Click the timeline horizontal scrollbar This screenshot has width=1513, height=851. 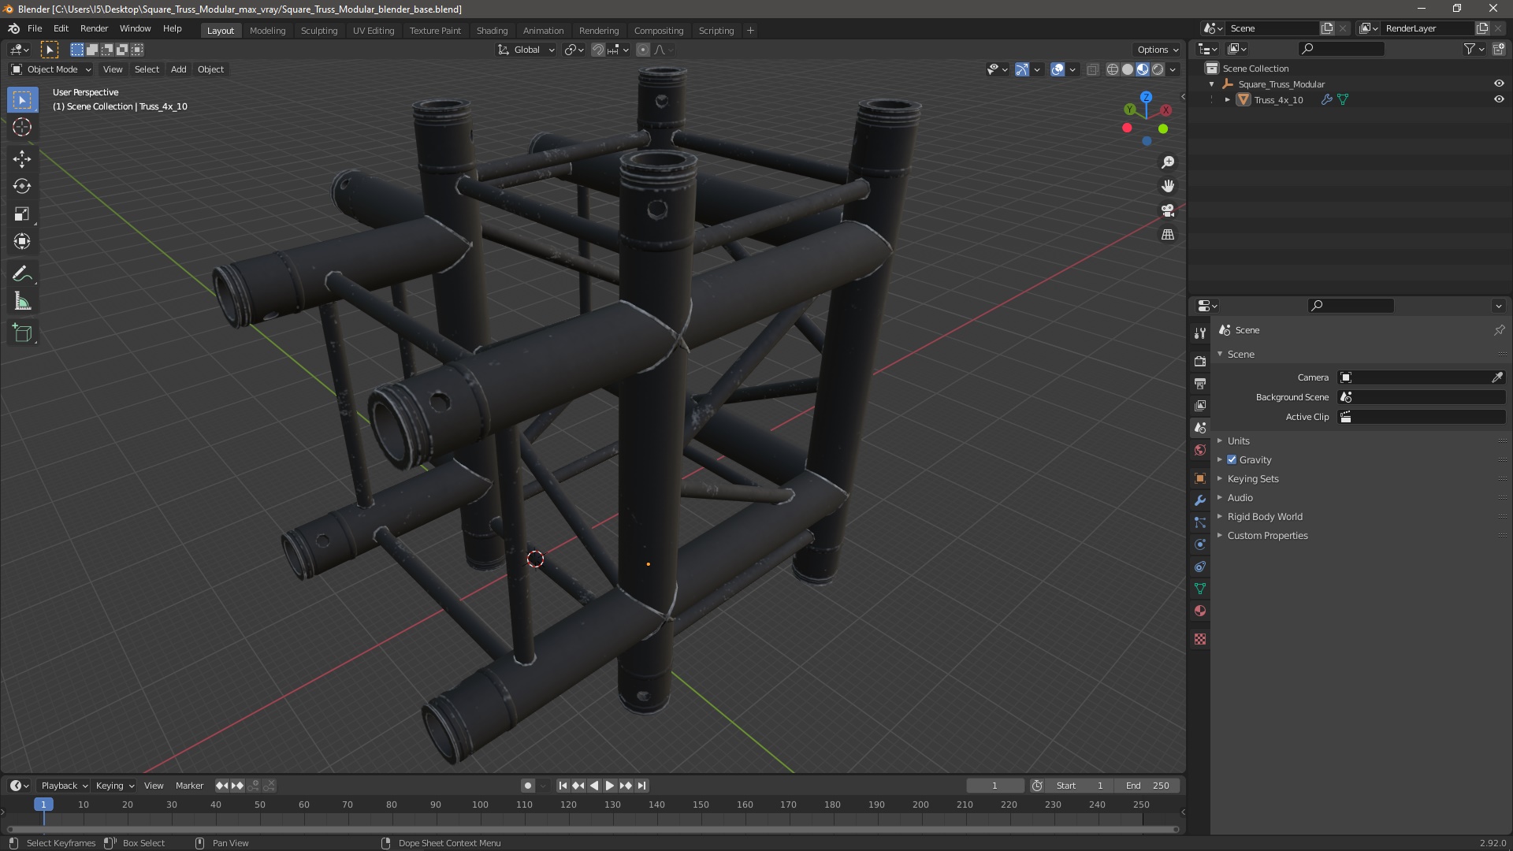(x=592, y=829)
